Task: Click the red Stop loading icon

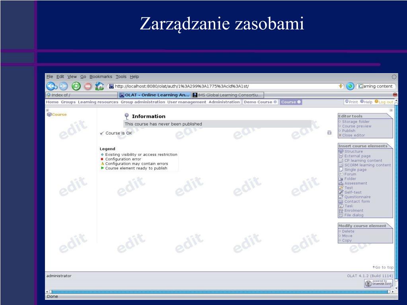Action: [88, 86]
